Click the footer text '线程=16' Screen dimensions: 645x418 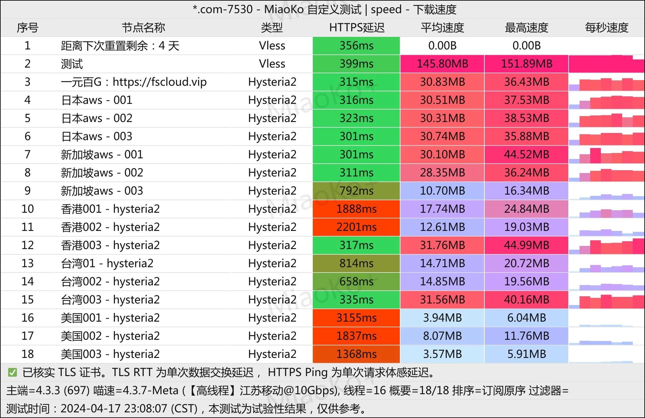coord(365,390)
